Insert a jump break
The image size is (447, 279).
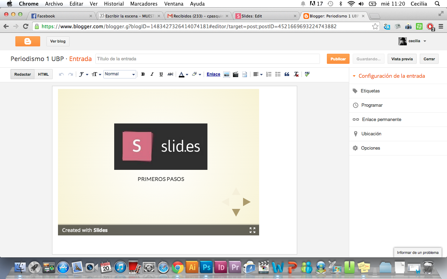[x=244, y=74]
